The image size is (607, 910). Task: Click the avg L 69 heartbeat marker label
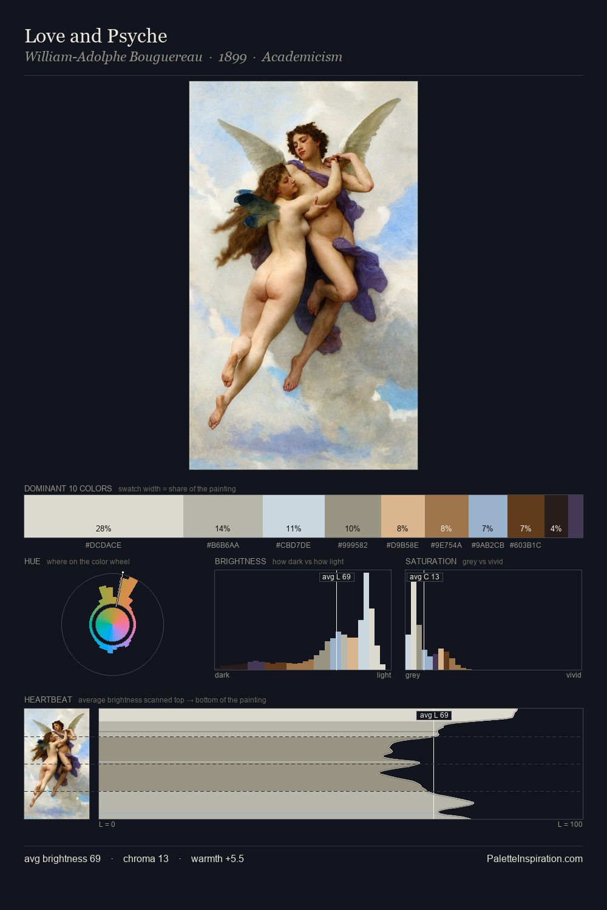[x=434, y=715]
